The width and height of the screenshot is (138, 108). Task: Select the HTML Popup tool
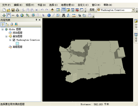pos(58,15)
